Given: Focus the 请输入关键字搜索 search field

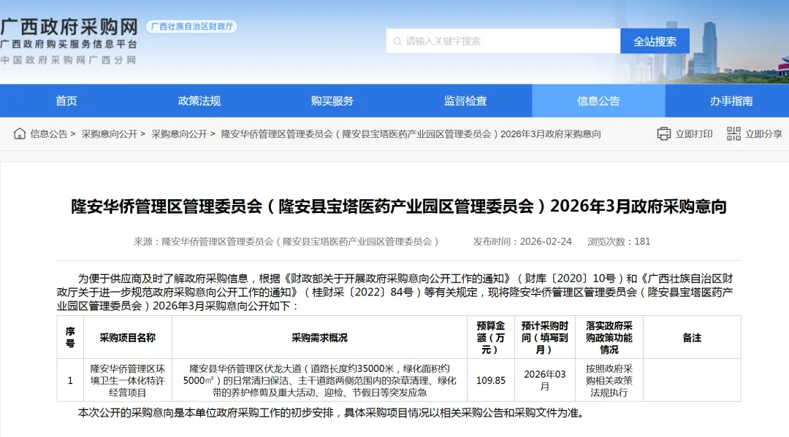Looking at the screenshot, I should coord(503,41).
